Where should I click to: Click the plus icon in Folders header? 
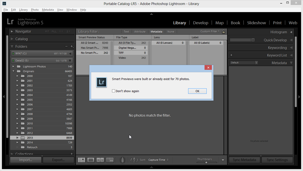point(72,47)
